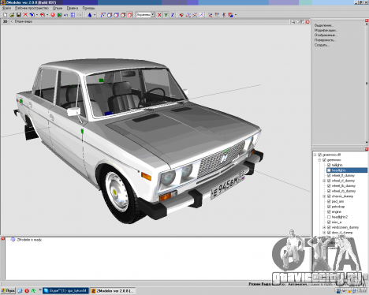Switch to Skype window in taskbar
369x295 pixels.
[x=65, y=291]
